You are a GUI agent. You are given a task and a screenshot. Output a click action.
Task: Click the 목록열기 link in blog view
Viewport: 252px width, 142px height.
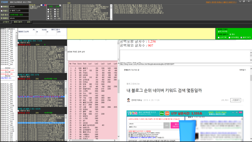click(243, 70)
